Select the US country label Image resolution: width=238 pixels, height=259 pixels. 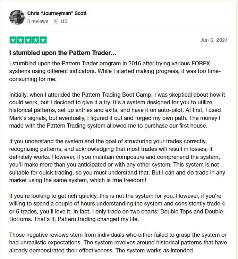click(x=64, y=21)
